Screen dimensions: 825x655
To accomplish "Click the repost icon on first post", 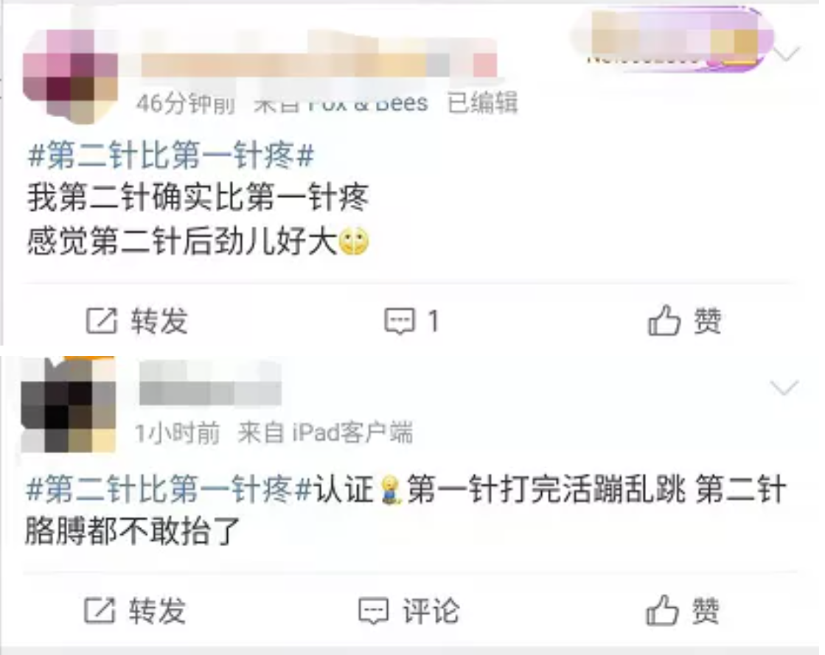I will click(101, 321).
